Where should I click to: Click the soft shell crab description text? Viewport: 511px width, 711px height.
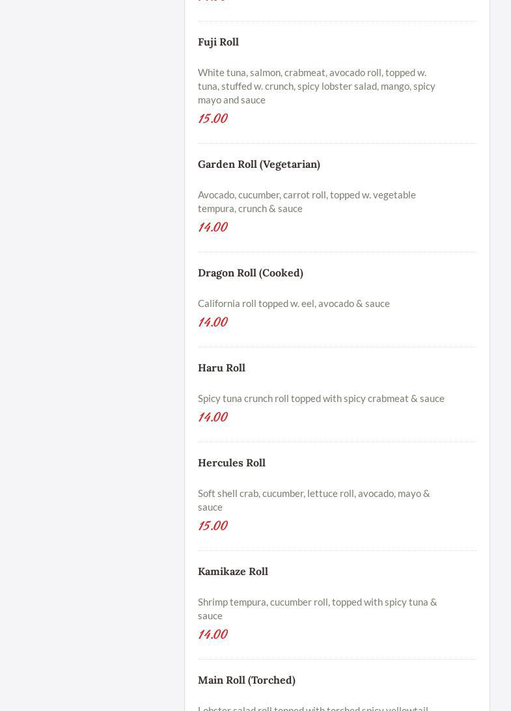(314, 500)
